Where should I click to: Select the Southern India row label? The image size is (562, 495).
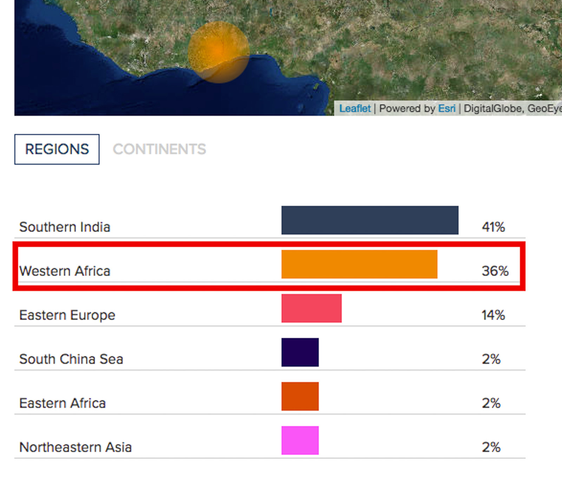(x=65, y=227)
